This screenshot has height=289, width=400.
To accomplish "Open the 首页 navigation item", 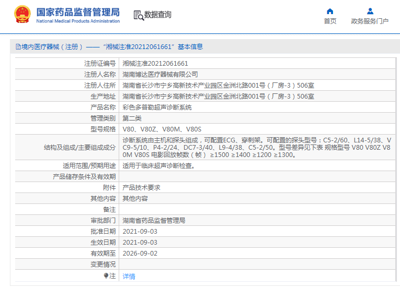I will click(x=330, y=21).
